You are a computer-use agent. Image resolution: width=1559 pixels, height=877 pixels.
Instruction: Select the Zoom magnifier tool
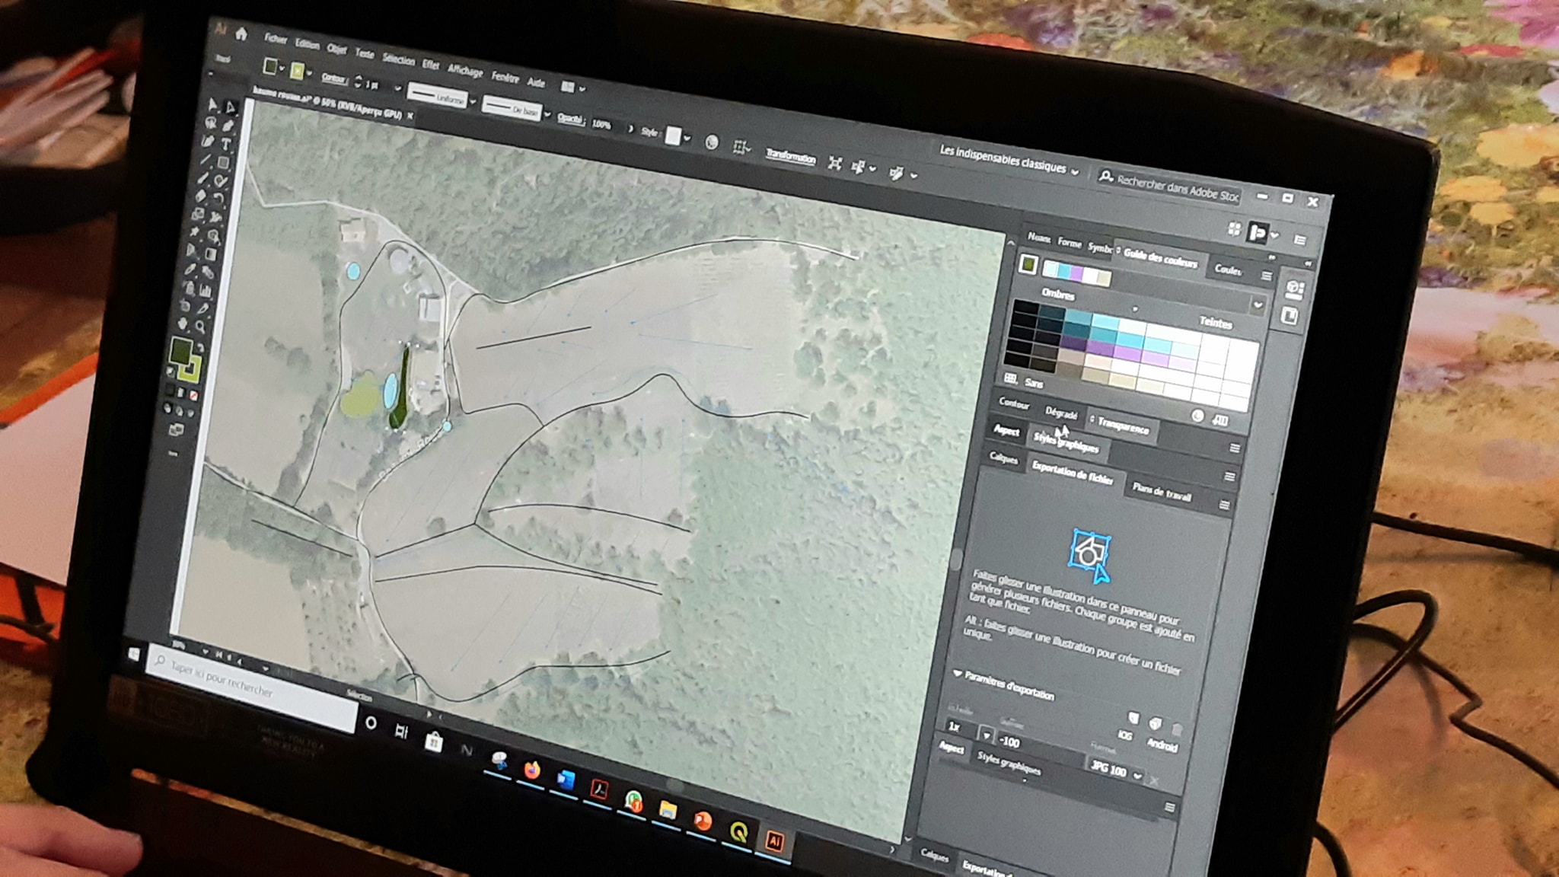point(200,327)
